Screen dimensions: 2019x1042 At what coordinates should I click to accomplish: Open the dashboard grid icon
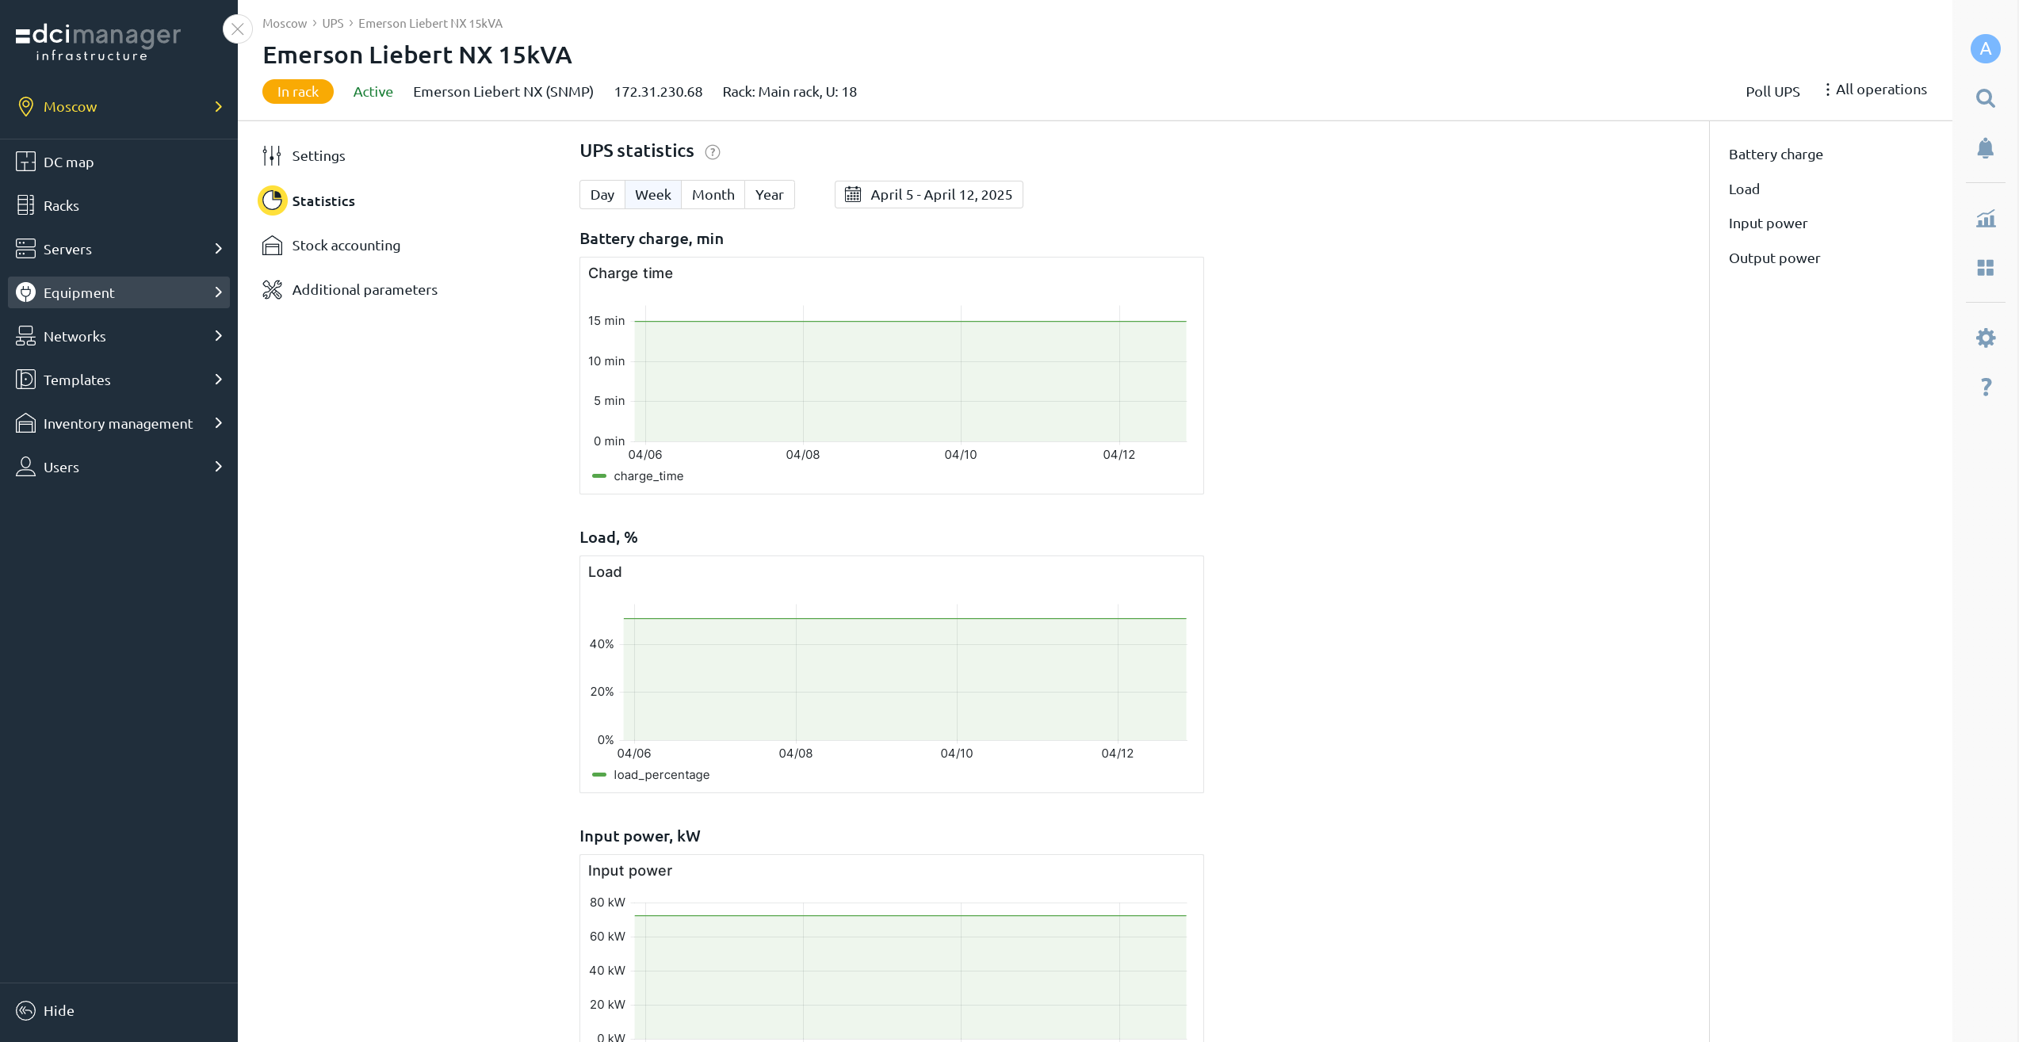tap(1985, 268)
